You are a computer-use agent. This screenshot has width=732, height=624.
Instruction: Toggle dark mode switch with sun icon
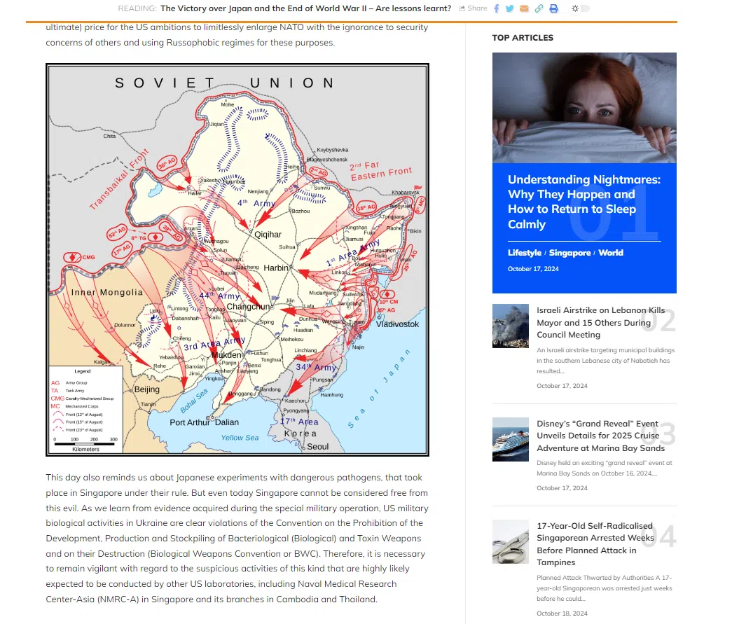pyautogui.click(x=581, y=8)
